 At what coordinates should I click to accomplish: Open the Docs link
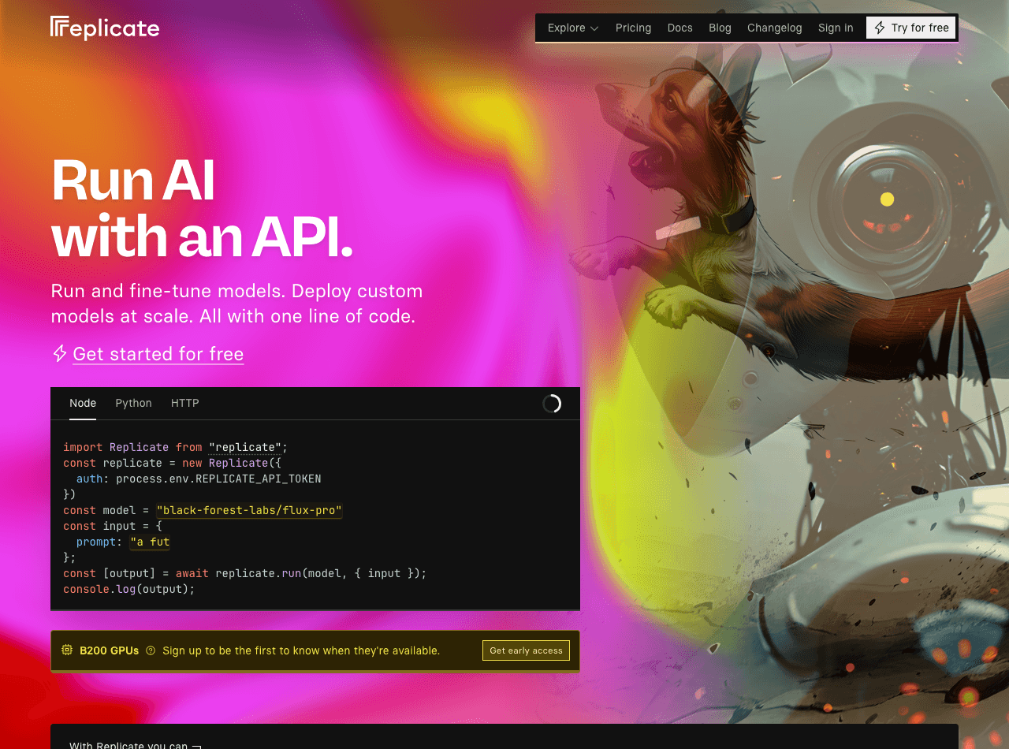pos(679,28)
